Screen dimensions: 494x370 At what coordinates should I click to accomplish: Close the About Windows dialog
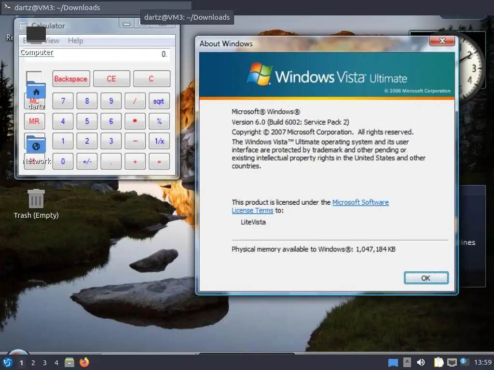pyautogui.click(x=442, y=40)
